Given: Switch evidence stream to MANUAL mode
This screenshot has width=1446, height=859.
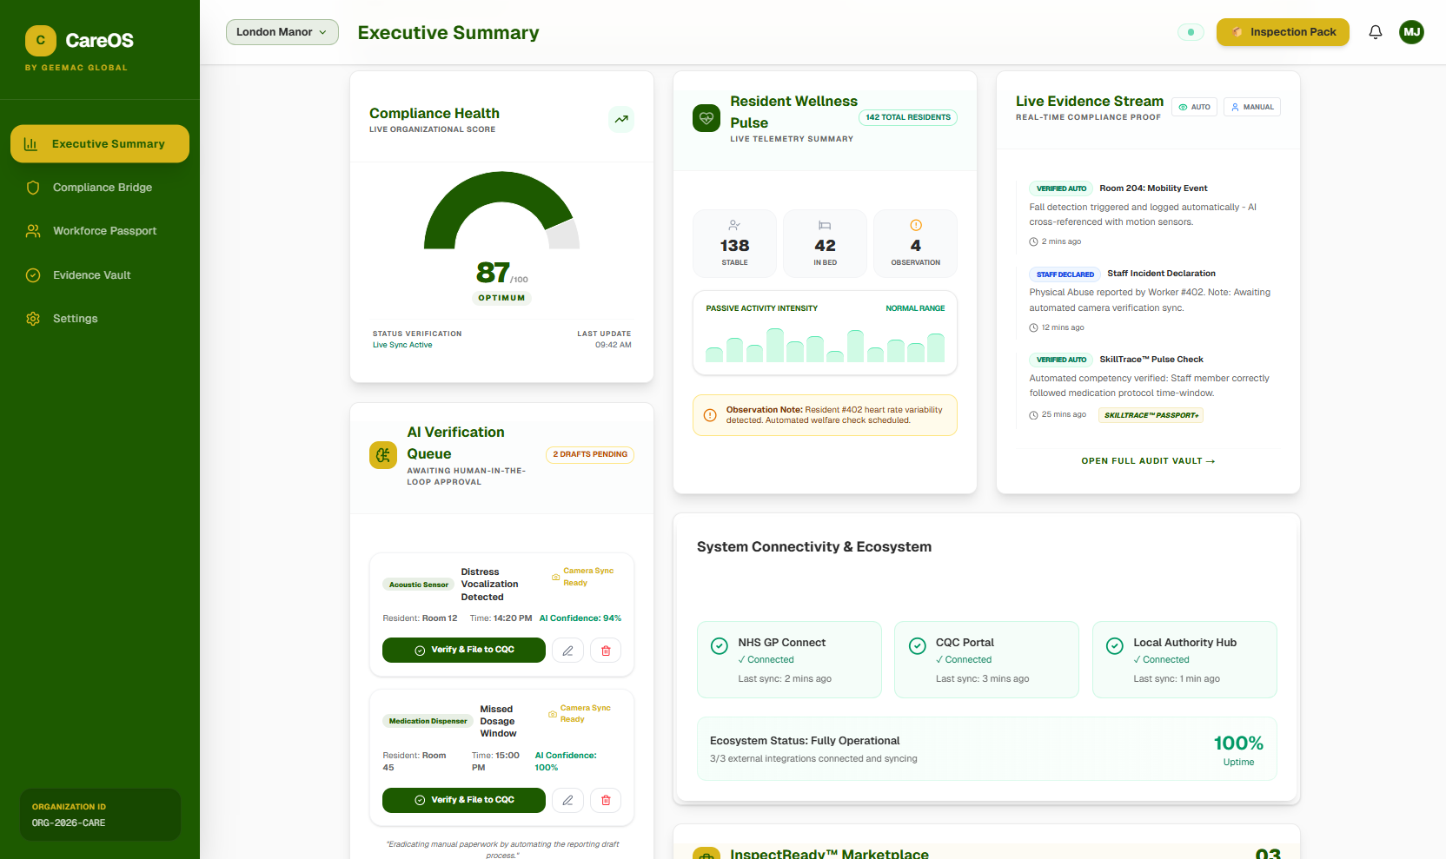Looking at the screenshot, I should click(1252, 107).
